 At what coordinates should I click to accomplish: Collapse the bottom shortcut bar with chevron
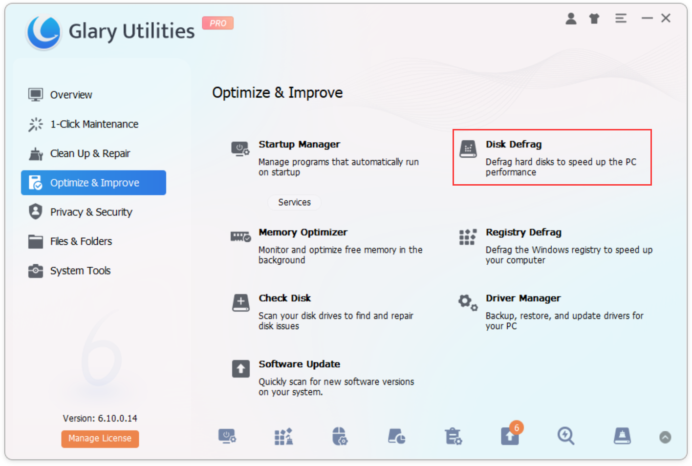pos(665,438)
